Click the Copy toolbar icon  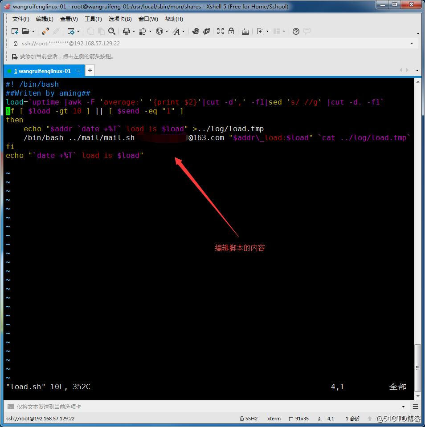[90, 31]
